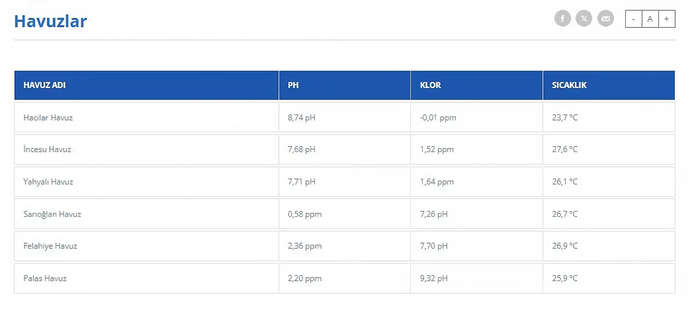Click the KLOR column header
The width and height of the screenshot is (696, 332).
point(430,85)
